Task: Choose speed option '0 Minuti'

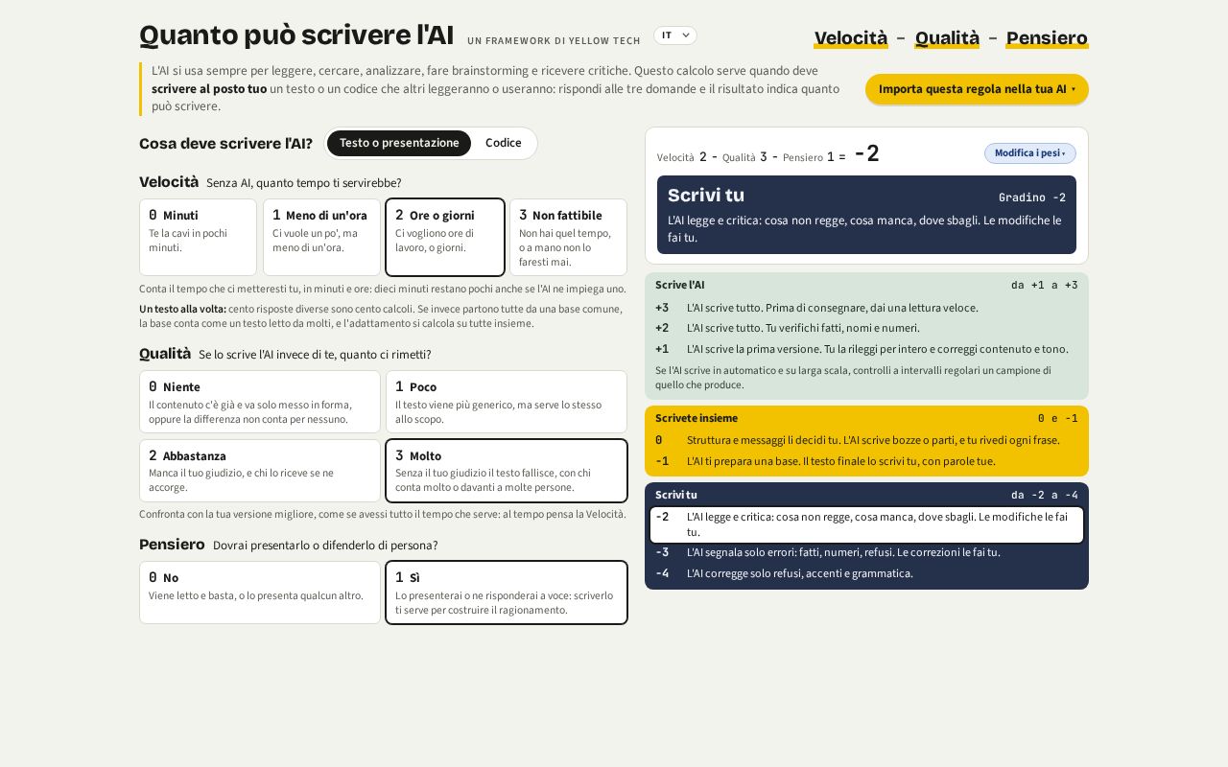Action: pos(198,237)
